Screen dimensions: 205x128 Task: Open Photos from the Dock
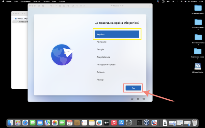pyautogui.click(x=55, y=123)
